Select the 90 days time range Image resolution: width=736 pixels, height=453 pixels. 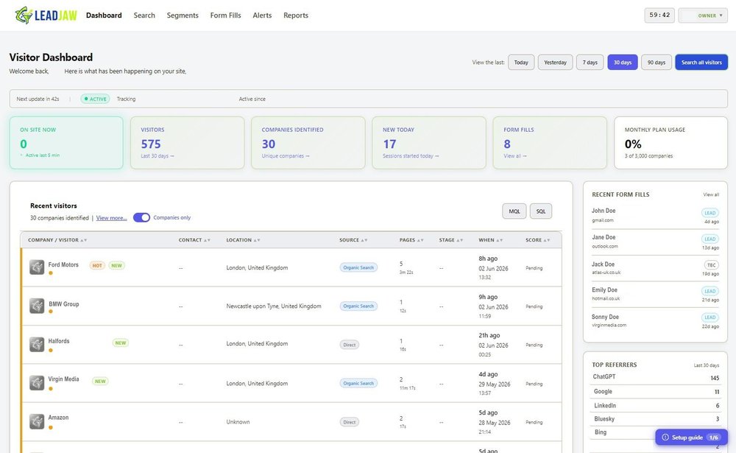pyautogui.click(x=657, y=63)
